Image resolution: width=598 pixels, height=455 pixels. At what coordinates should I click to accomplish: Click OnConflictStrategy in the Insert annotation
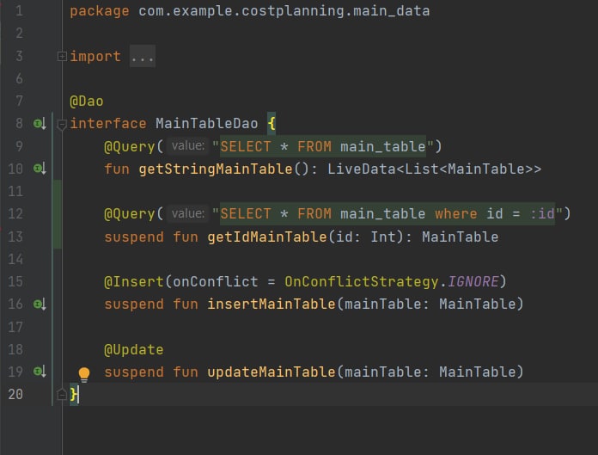click(x=361, y=282)
